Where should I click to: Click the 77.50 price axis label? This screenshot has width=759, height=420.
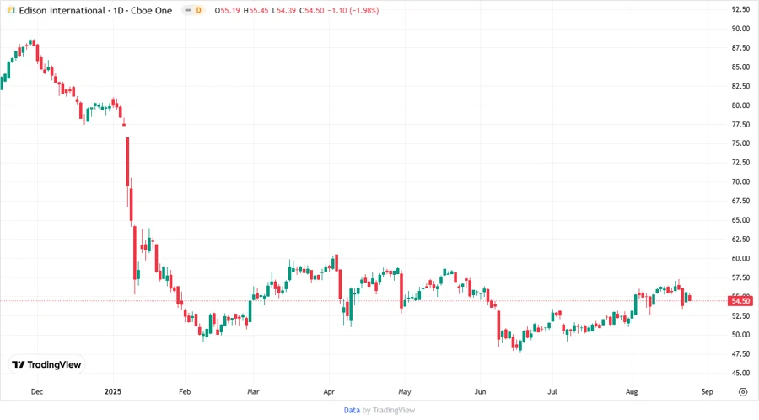pyautogui.click(x=740, y=124)
